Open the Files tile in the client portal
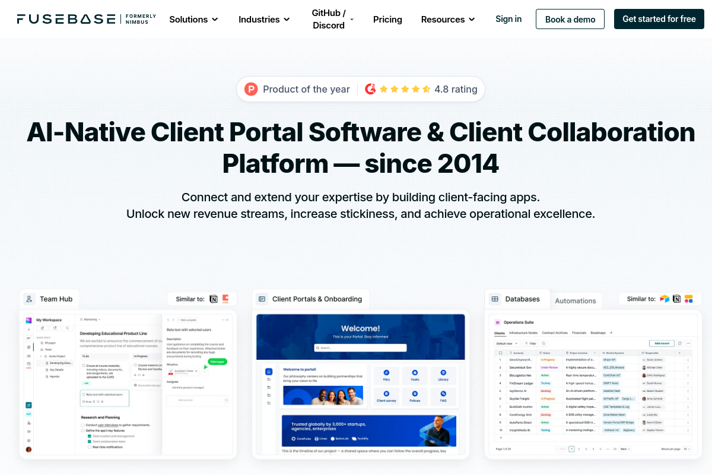 (x=386, y=375)
